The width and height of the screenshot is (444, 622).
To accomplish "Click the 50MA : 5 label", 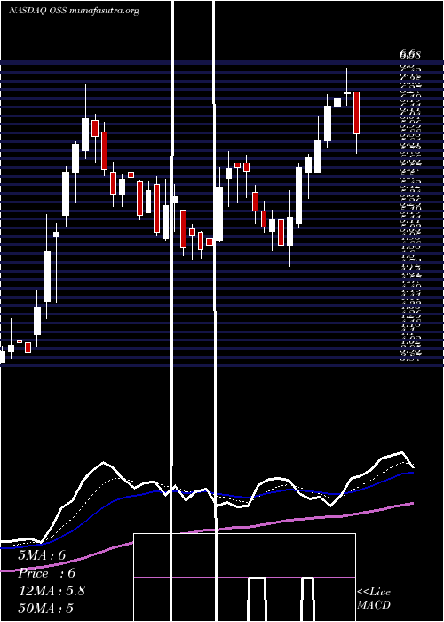I will click(46, 609).
